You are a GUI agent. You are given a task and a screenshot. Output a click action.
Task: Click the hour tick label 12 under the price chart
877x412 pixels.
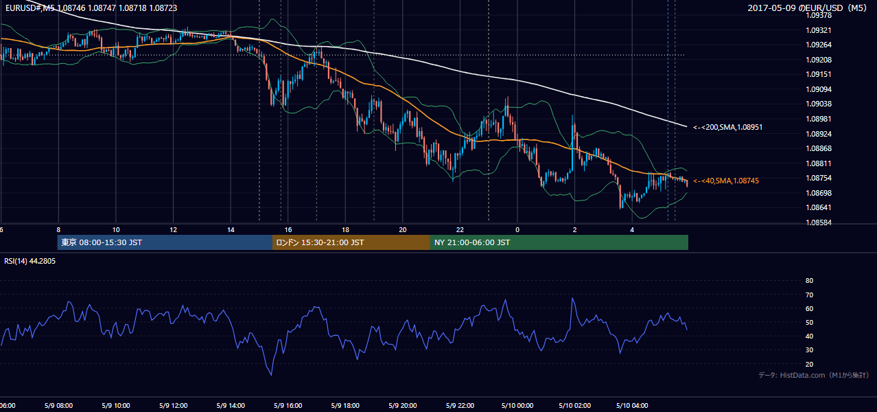click(x=173, y=229)
